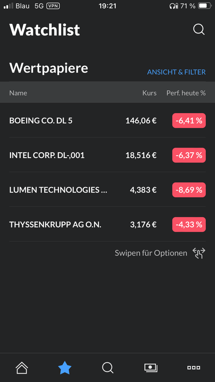Tap Boeing's -6,41 % performance badge

point(189,120)
